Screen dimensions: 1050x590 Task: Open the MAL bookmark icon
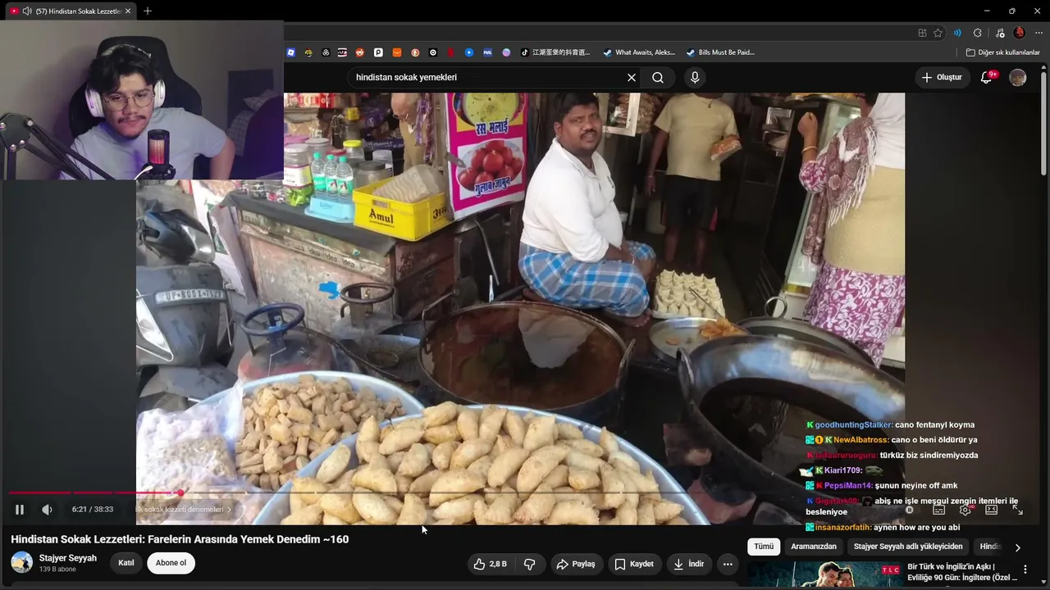pyautogui.click(x=487, y=52)
